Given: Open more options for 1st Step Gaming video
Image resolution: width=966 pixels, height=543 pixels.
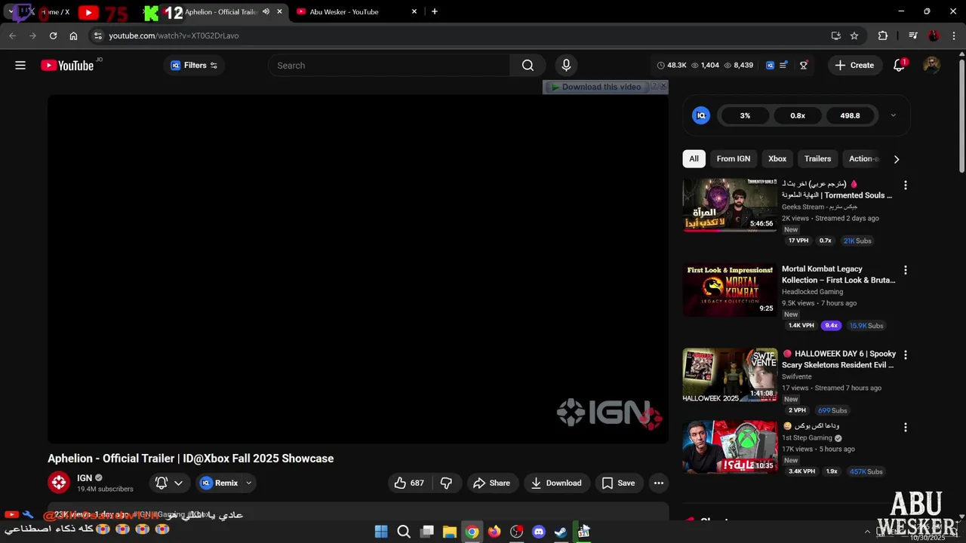Looking at the screenshot, I should (x=906, y=428).
